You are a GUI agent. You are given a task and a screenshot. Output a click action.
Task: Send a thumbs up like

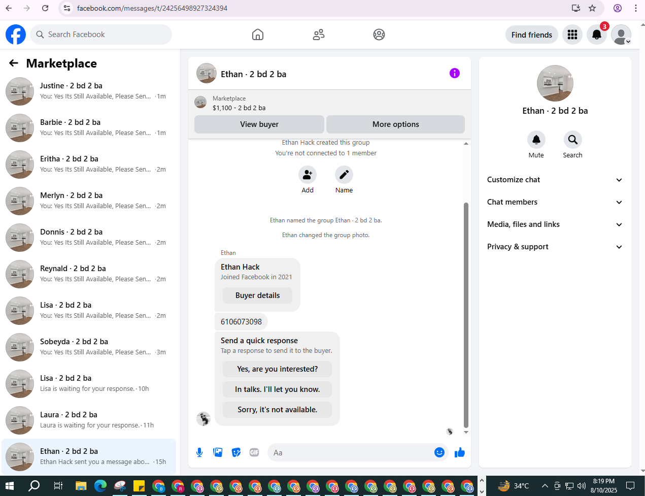pyautogui.click(x=460, y=452)
